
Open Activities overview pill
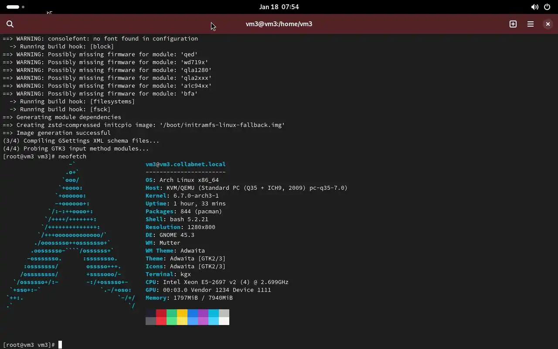[x=16, y=7]
